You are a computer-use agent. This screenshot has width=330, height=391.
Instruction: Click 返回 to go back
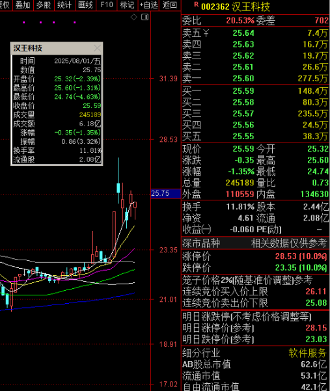point(170,5)
